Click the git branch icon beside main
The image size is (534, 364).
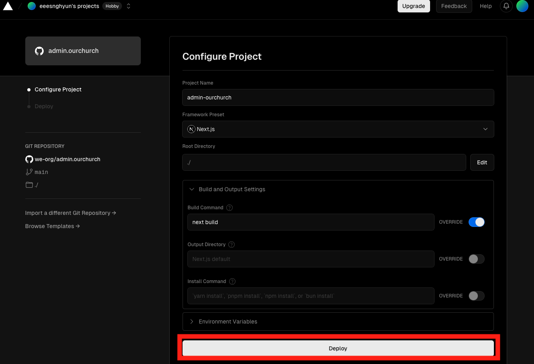pos(29,172)
